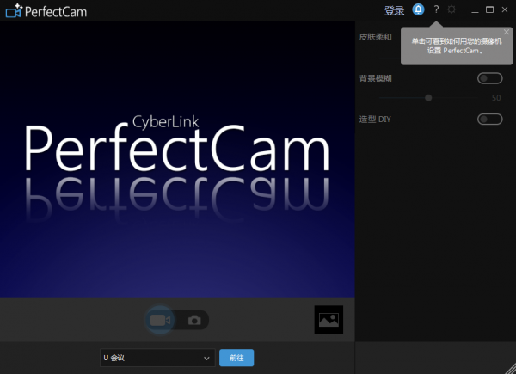Viewport: 516px width, 374px height.
Task: Switch to video camera mode
Action: coord(159,320)
